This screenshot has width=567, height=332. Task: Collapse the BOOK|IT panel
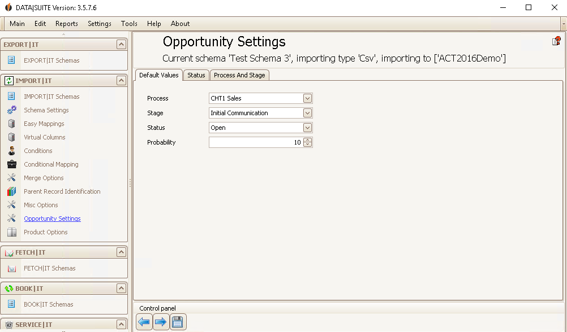(121, 289)
